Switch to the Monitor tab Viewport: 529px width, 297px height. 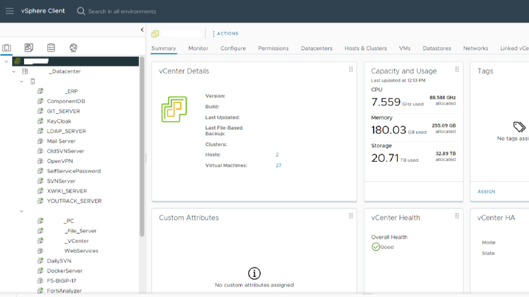coord(198,48)
